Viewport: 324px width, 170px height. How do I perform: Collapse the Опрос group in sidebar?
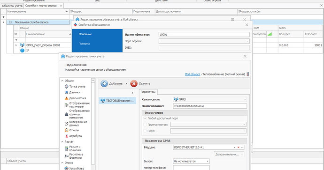(62, 163)
